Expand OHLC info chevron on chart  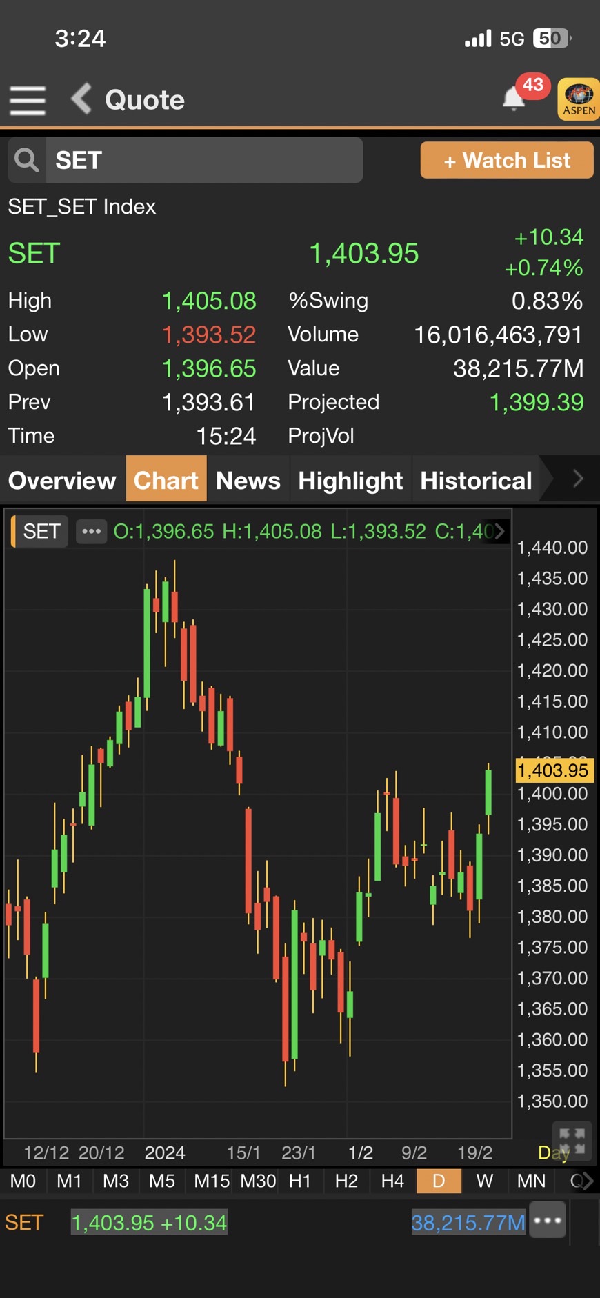[499, 531]
